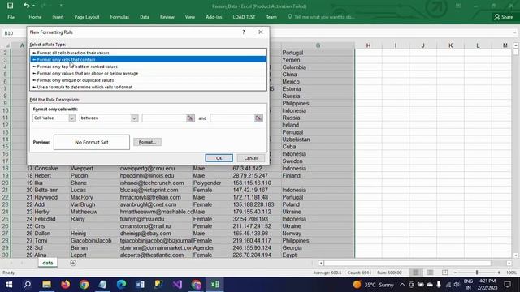This screenshot has height=292, width=520.
Task: Open Microsoft Edge from taskbar
Action: click(121, 285)
